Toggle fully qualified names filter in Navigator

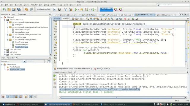click(26, 97)
